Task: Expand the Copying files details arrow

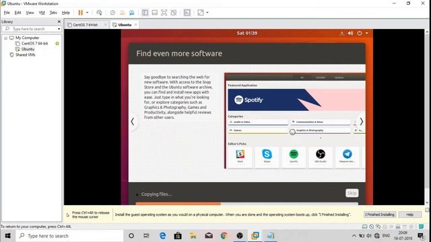Action: click(x=137, y=194)
